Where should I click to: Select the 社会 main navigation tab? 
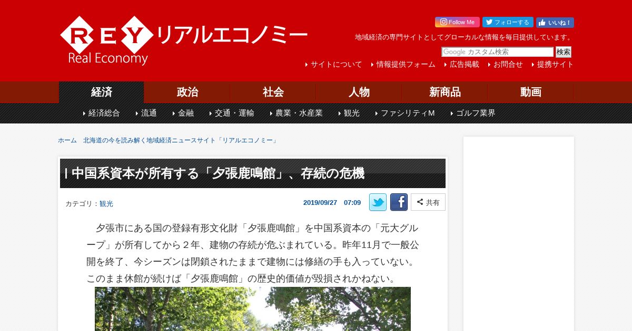(x=273, y=92)
